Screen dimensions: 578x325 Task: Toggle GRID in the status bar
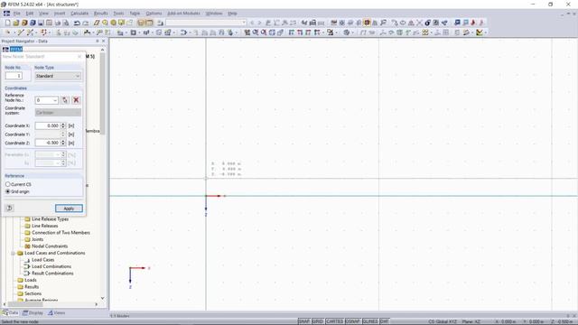(x=318, y=321)
